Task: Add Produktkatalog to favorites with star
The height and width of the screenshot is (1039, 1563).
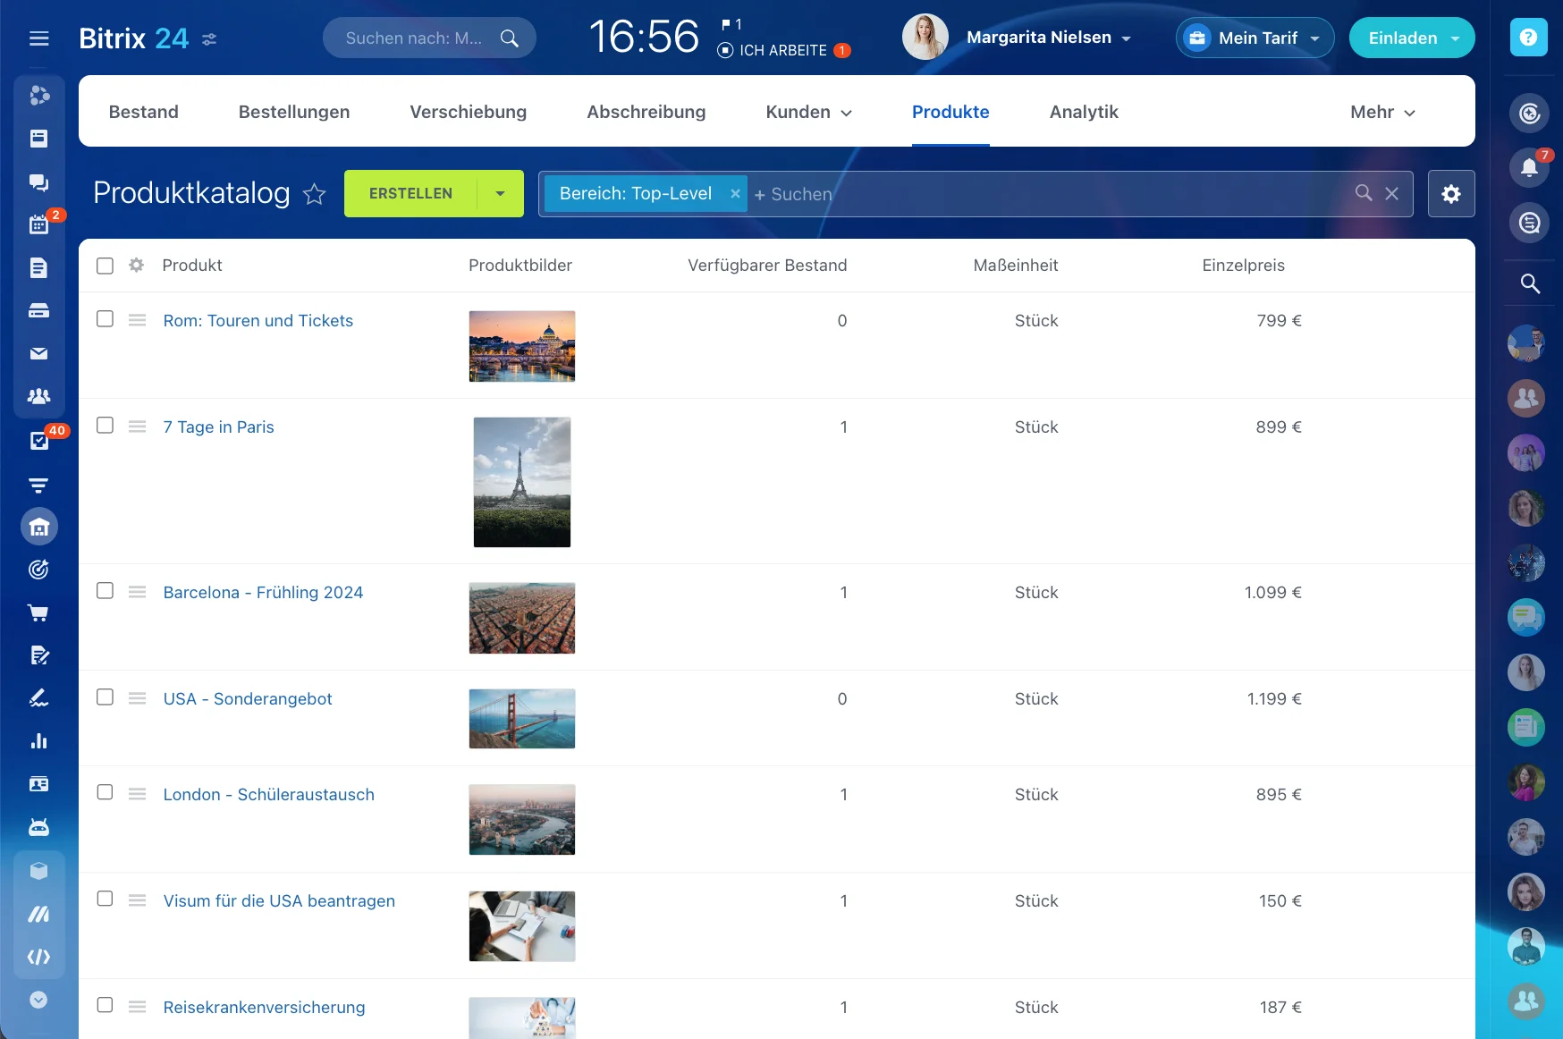Action: point(314,194)
